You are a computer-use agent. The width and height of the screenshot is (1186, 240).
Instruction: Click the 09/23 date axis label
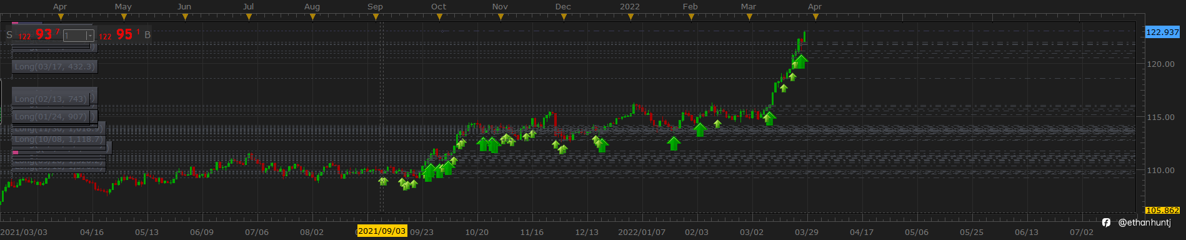click(x=422, y=232)
